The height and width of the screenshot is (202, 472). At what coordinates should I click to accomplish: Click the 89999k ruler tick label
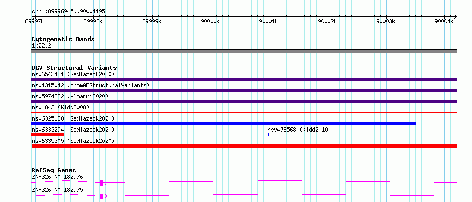(152, 21)
